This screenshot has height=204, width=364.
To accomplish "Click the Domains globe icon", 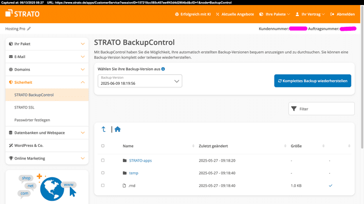I will (11, 69).
